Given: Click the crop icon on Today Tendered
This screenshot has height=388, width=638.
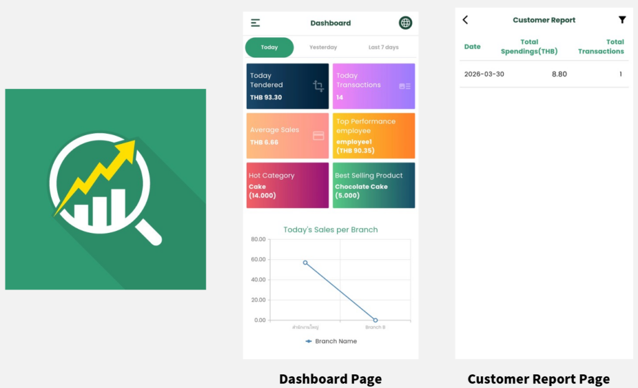Looking at the screenshot, I should (318, 87).
